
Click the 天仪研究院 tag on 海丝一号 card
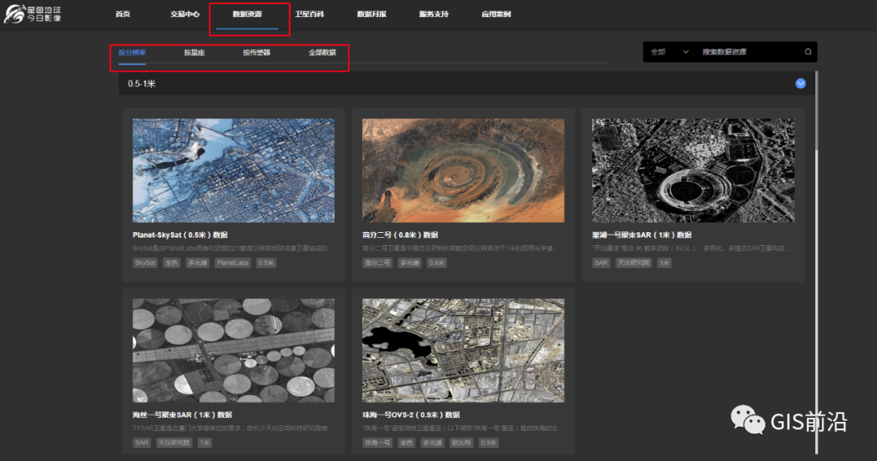click(174, 442)
